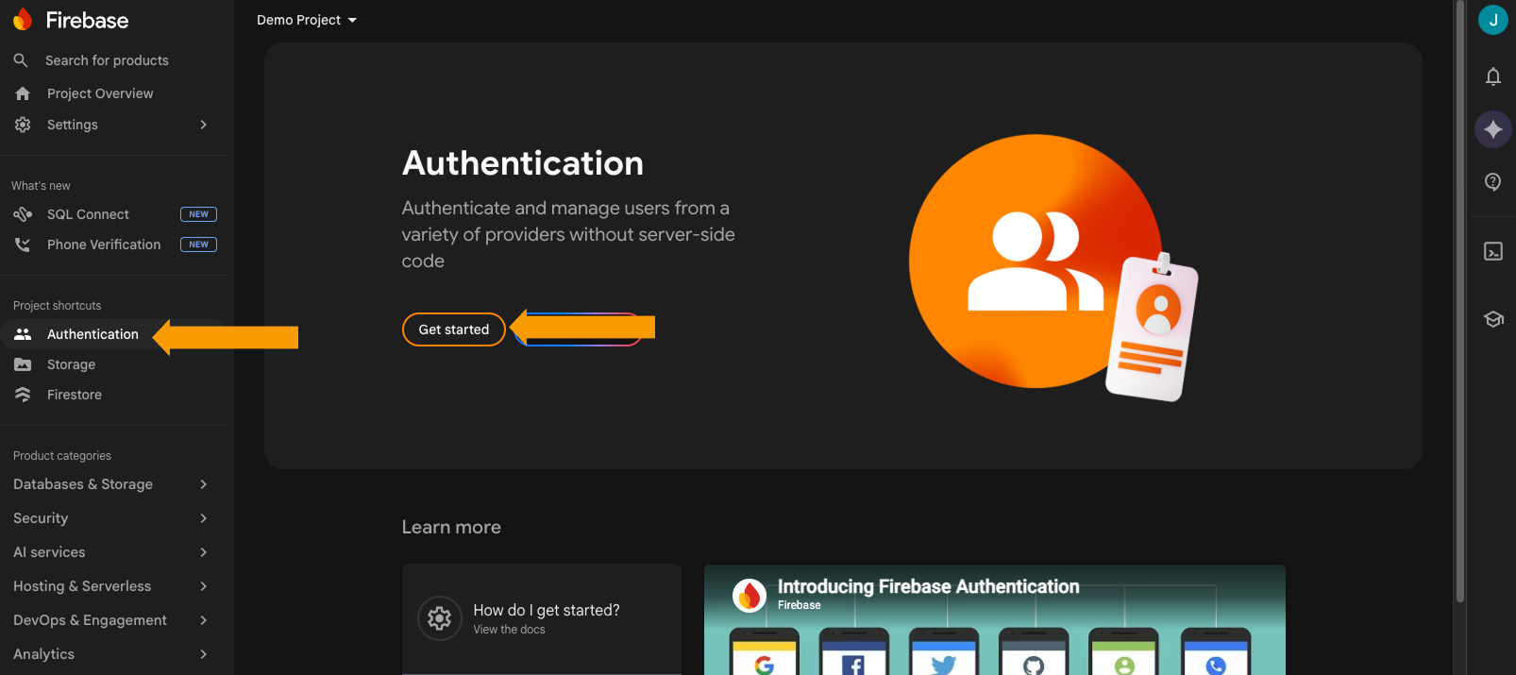Click the search magnifier icon

pos(21,60)
